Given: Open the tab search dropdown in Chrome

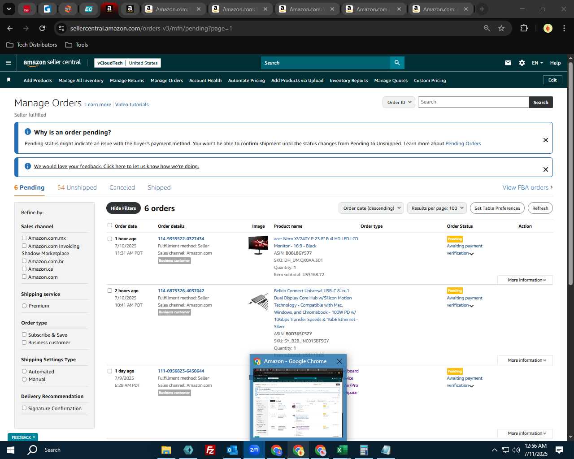Looking at the screenshot, I should (9, 9).
